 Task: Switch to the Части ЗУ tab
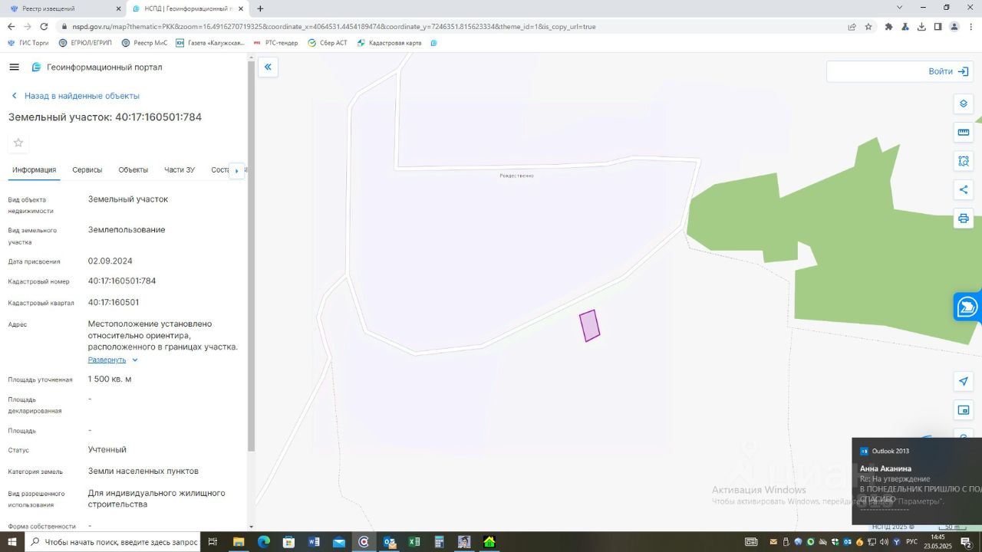tap(180, 170)
